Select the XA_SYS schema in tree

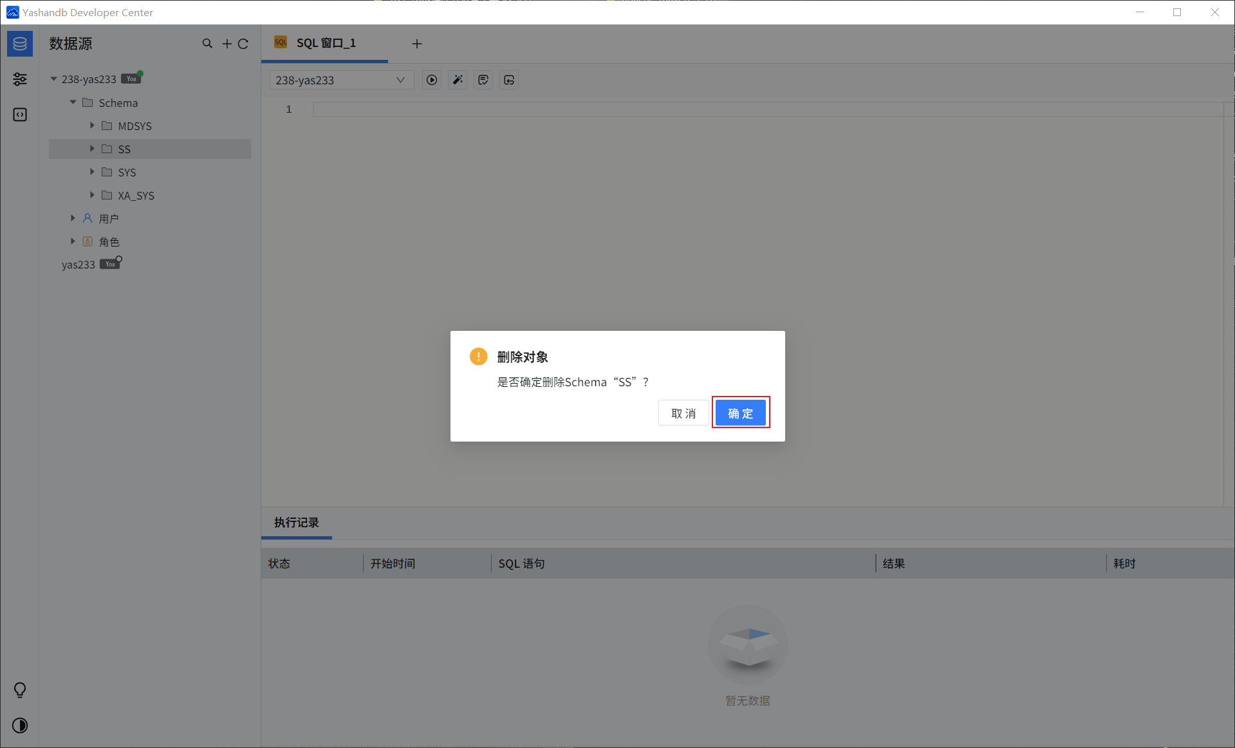coord(136,196)
